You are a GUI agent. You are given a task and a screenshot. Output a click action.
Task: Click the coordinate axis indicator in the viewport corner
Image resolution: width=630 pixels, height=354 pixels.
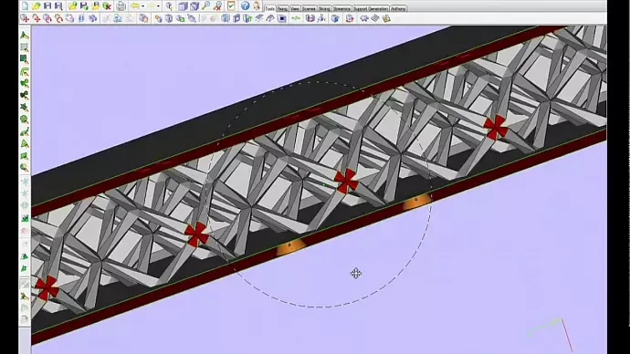coord(550,334)
